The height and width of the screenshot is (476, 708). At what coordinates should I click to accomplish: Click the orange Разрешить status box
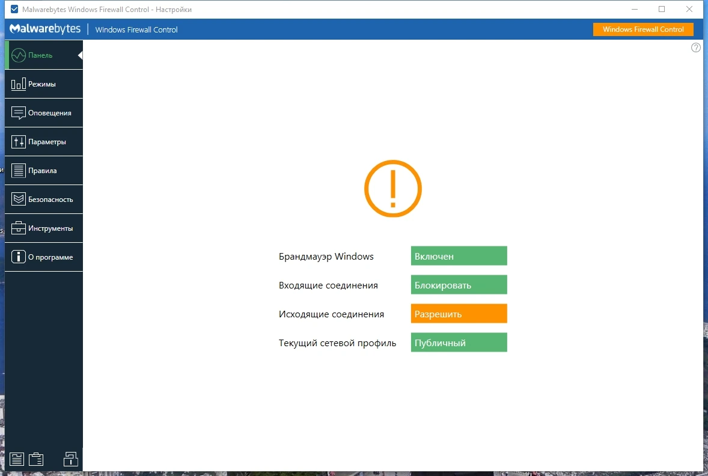coord(459,314)
